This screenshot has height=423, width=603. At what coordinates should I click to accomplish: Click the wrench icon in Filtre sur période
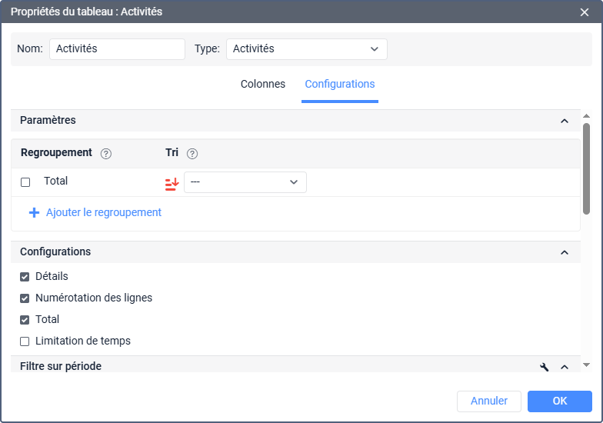[x=545, y=367]
